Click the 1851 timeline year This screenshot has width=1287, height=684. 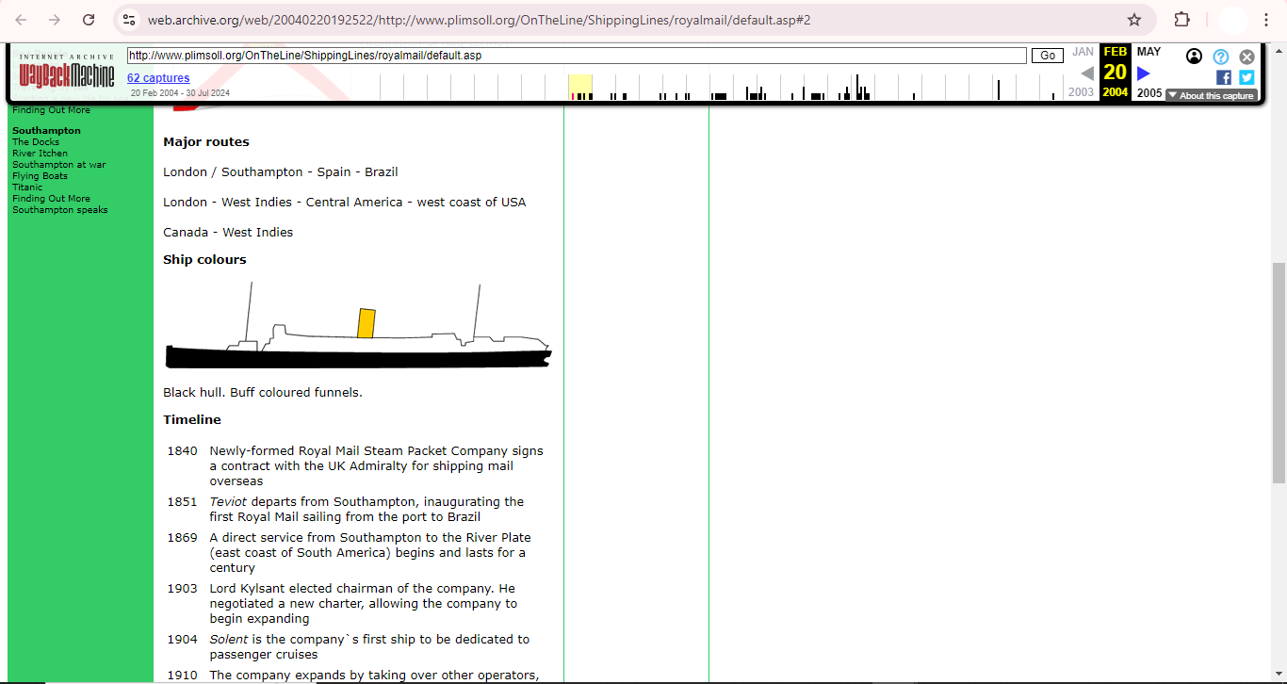(x=183, y=502)
